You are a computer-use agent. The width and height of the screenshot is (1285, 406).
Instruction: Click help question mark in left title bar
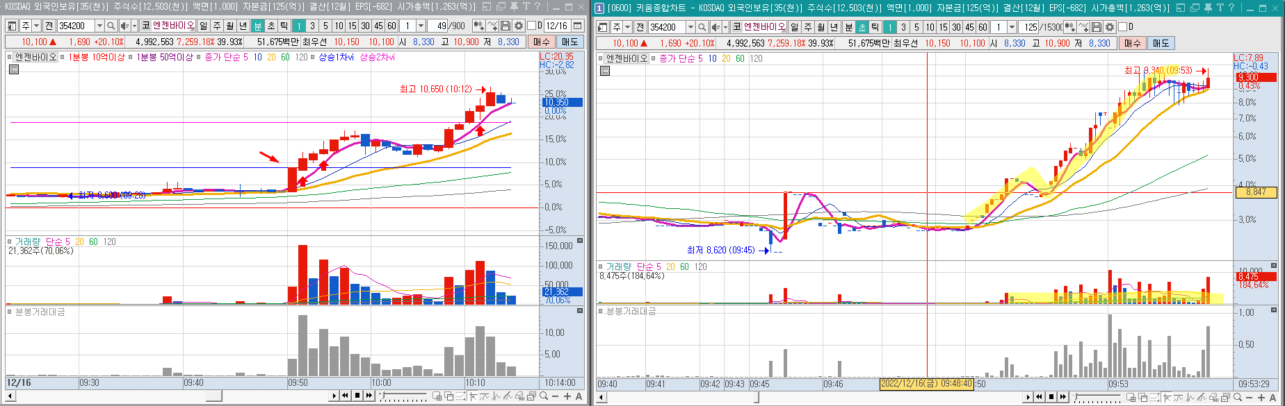point(537,7)
